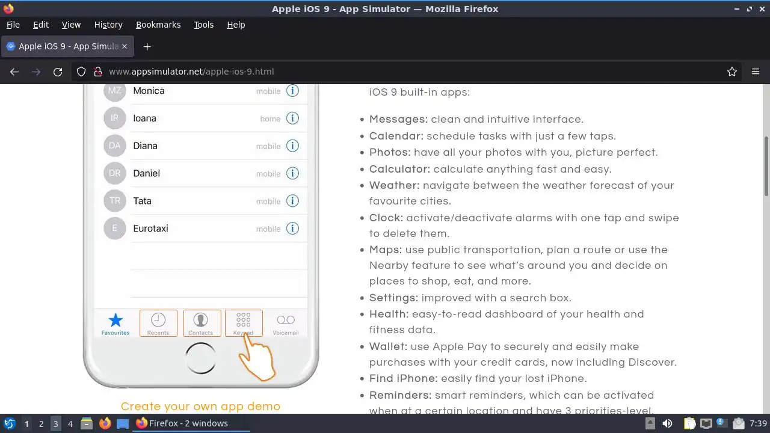Select the Daniel contact name
Viewport: 770px width, 433px height.
click(146, 173)
